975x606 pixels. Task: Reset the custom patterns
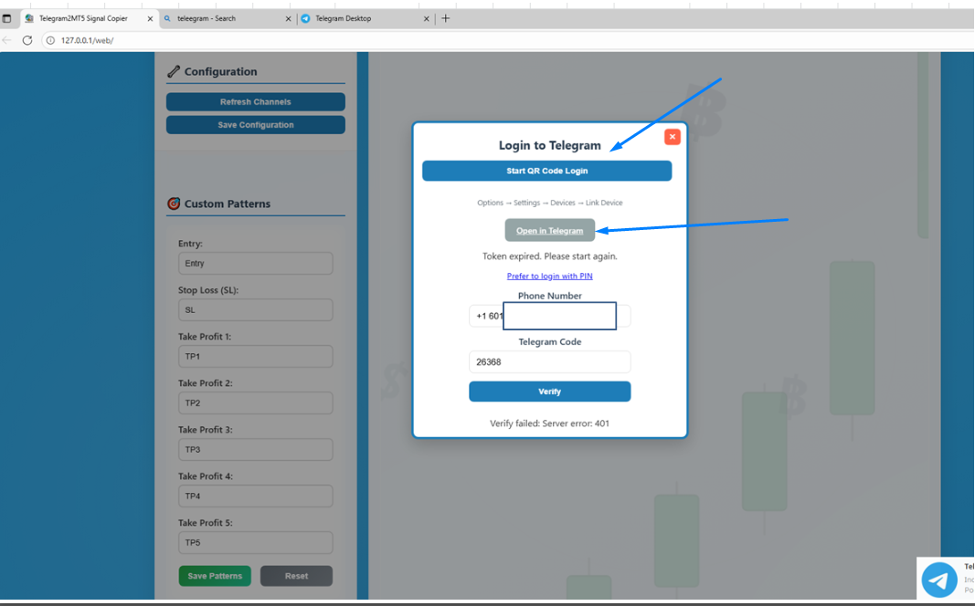[297, 576]
